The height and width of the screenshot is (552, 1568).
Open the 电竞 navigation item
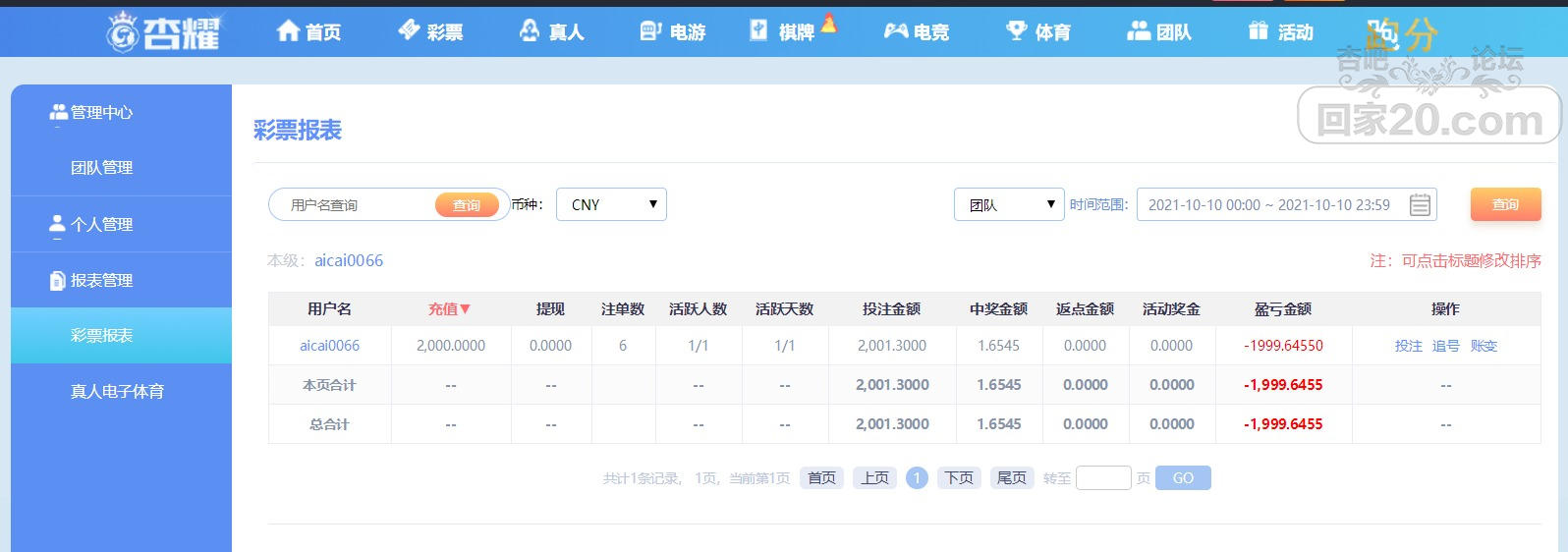pos(917,31)
